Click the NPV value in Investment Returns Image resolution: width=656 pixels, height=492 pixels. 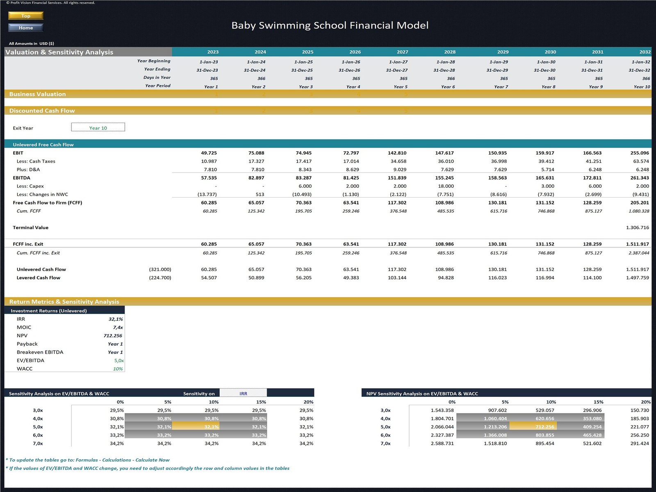coord(113,335)
